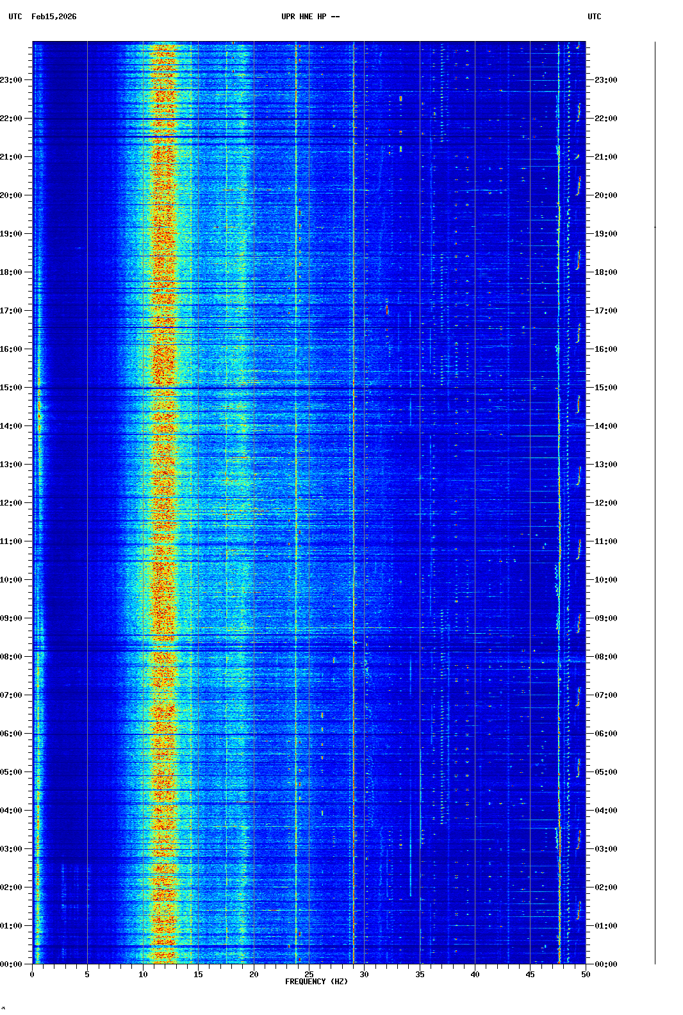Click the 25 Hz frequency tick label

[309, 975]
